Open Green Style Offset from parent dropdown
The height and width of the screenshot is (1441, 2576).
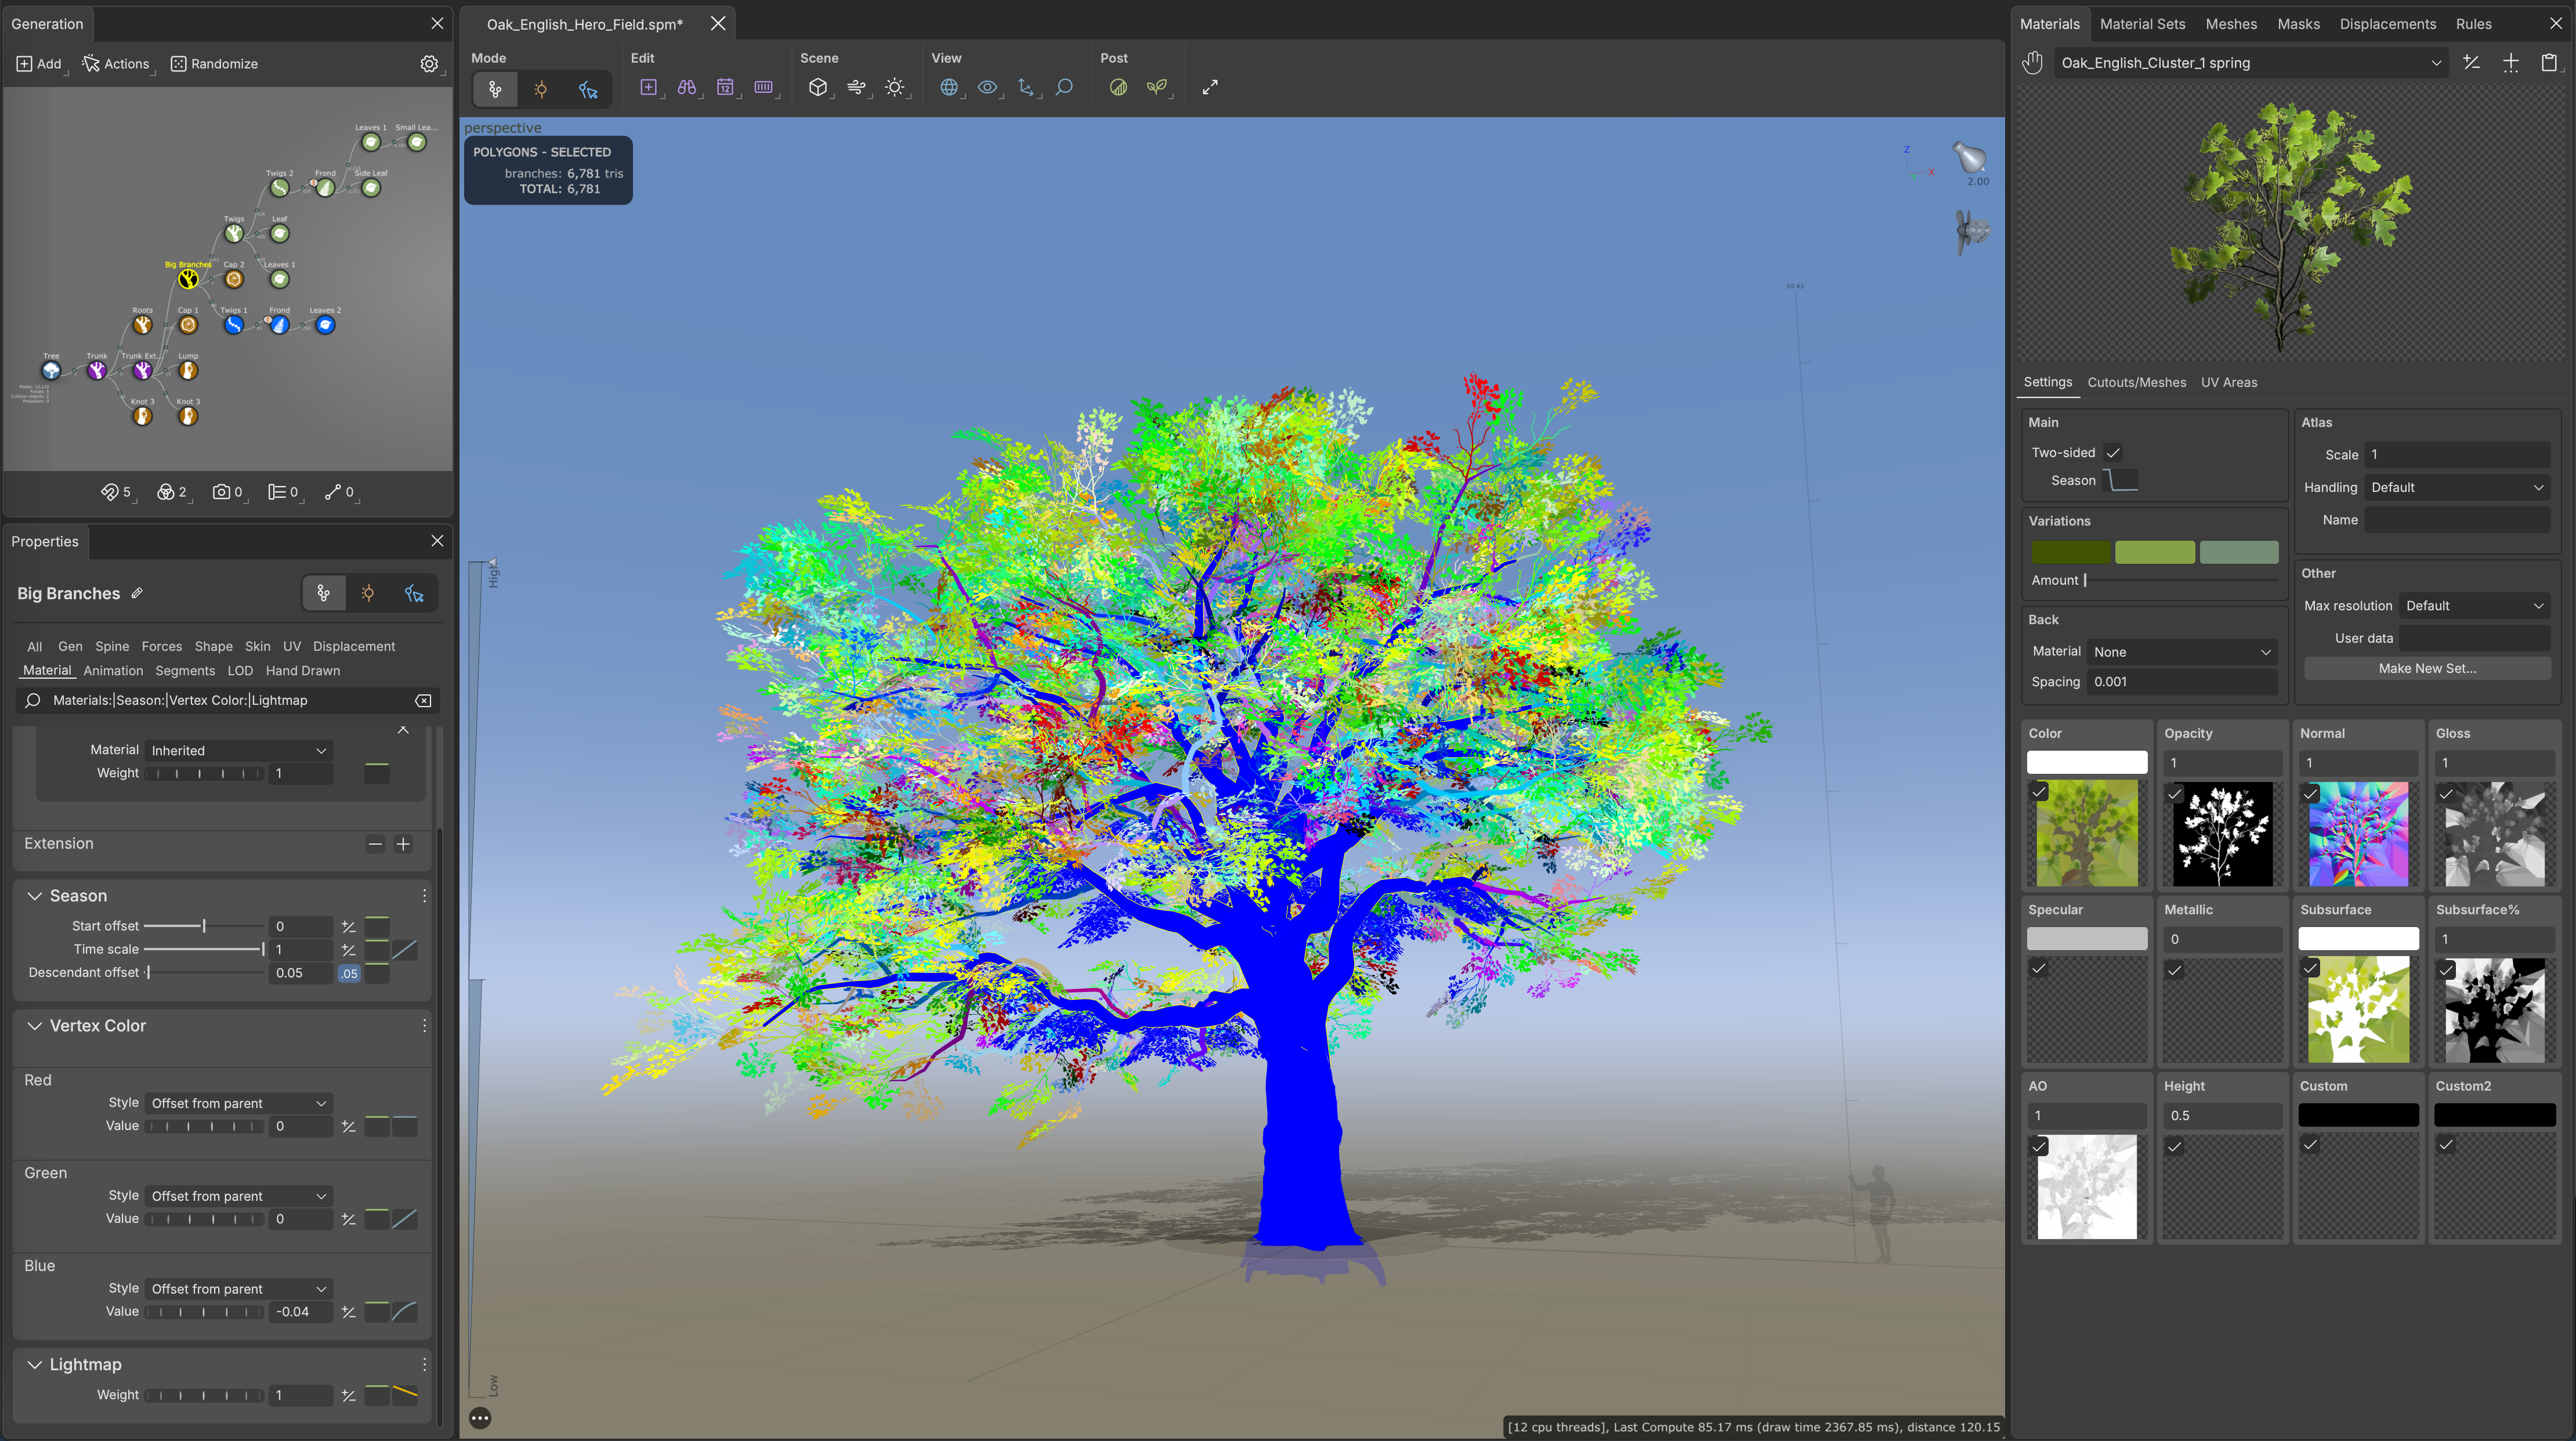238,1196
